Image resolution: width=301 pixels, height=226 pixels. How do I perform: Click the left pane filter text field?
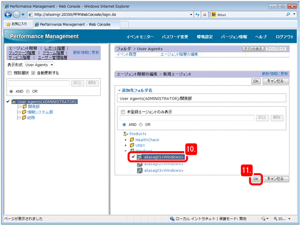(39, 83)
